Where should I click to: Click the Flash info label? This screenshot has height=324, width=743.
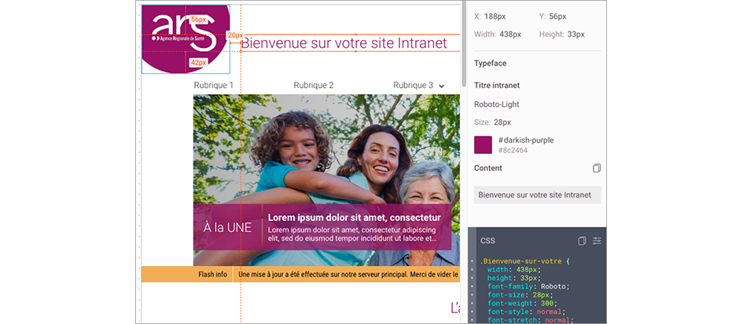pyautogui.click(x=212, y=275)
